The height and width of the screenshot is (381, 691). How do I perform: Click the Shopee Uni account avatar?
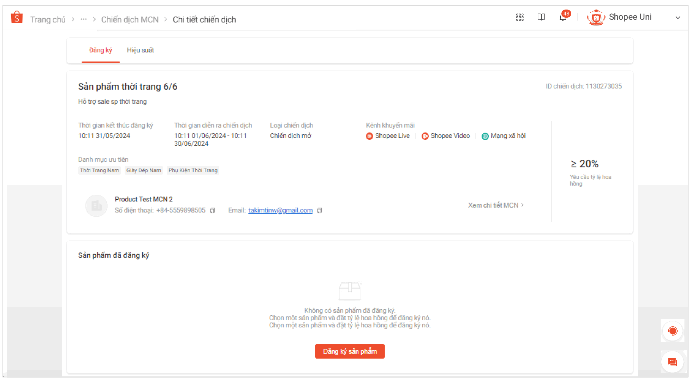(596, 17)
